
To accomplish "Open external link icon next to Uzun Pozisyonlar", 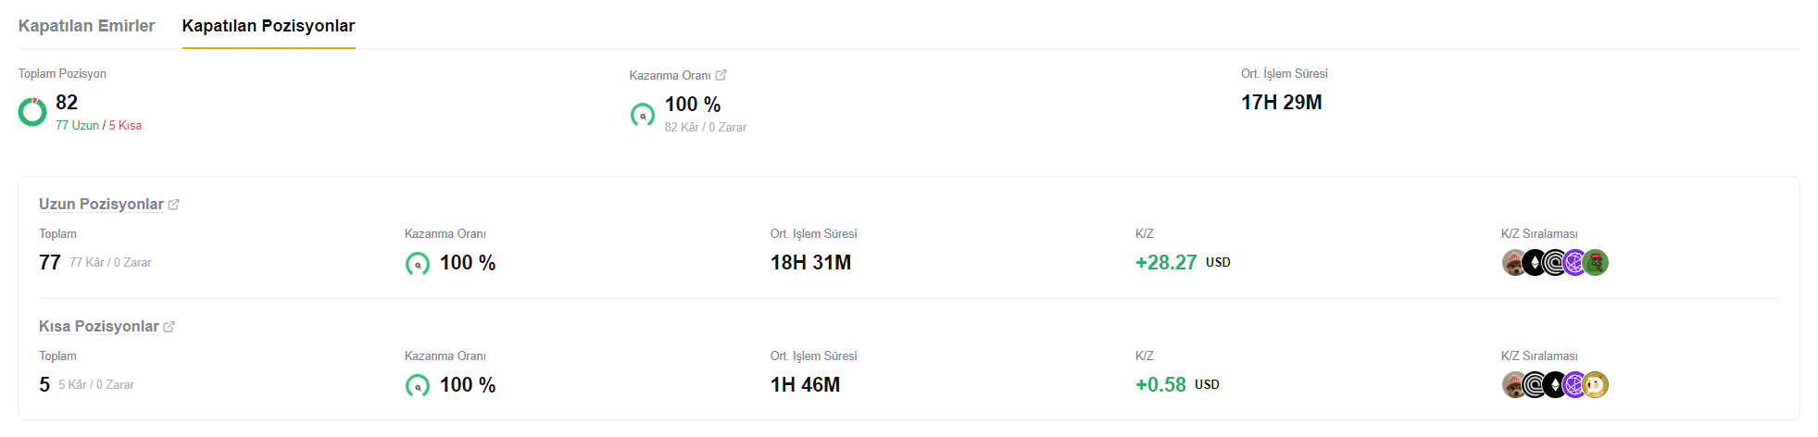I will pos(173,205).
